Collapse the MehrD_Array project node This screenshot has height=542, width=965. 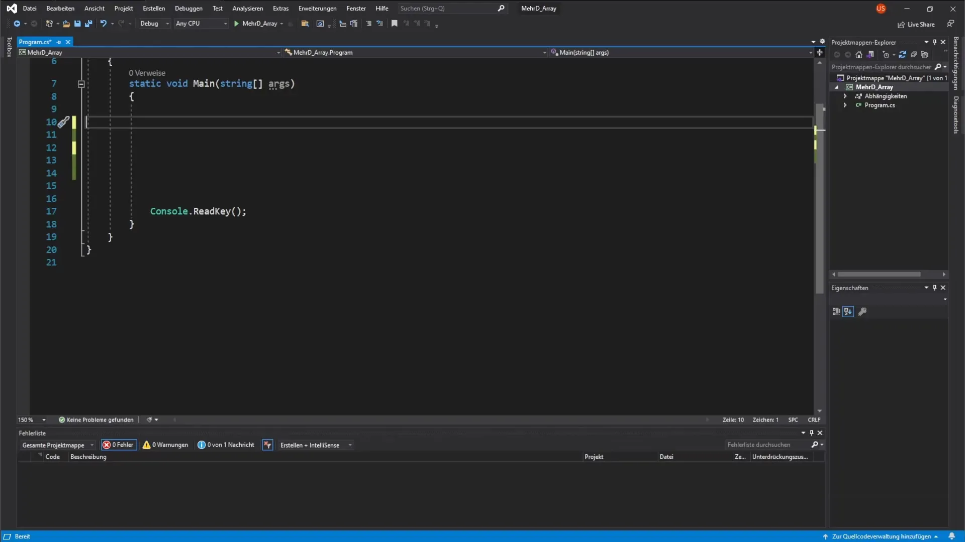pos(837,87)
